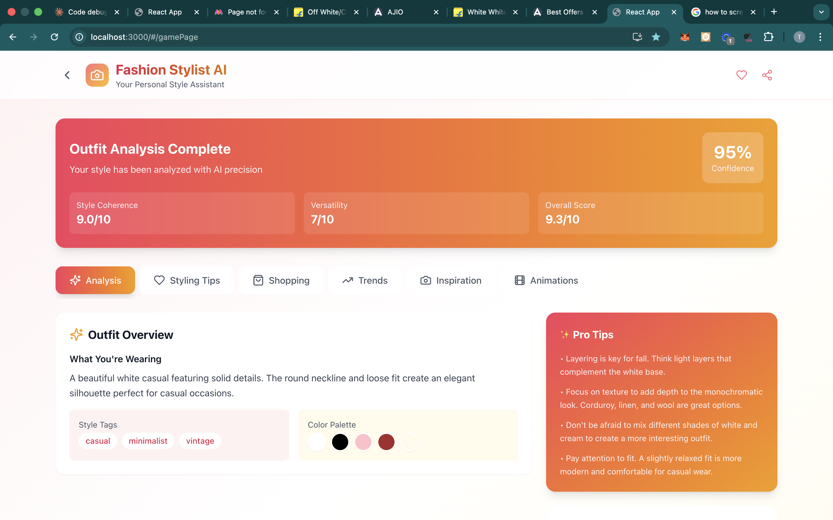Expand the tab search dropdown arrow

(x=821, y=12)
